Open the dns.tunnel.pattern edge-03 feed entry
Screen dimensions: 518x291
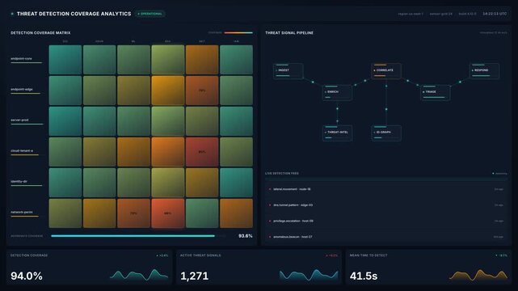(x=386, y=205)
